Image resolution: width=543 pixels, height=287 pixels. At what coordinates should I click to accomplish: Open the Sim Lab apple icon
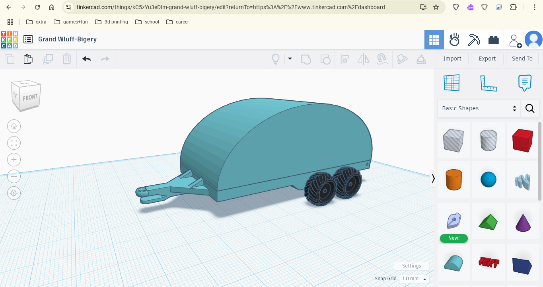click(454, 40)
